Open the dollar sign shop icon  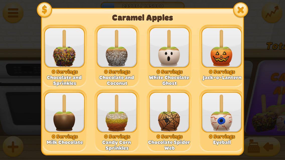point(44,10)
